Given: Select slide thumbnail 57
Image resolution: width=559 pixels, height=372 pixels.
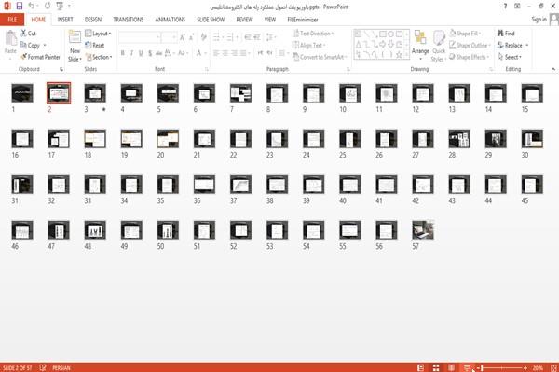Looking at the screenshot, I should coord(423,230).
